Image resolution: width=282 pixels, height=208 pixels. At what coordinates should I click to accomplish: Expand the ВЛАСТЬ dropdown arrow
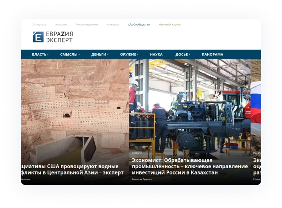click(48, 54)
